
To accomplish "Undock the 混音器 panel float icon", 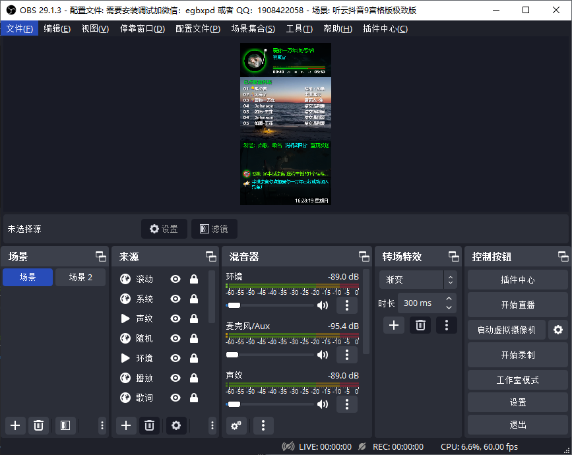I will (x=364, y=257).
